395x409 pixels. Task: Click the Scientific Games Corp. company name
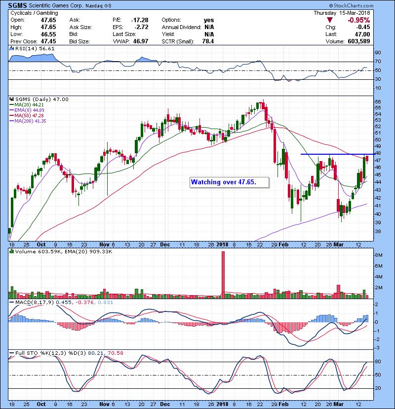56,5
